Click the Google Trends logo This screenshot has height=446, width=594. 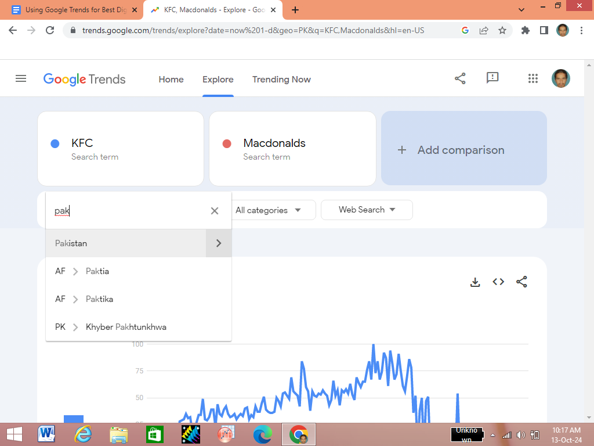click(84, 79)
